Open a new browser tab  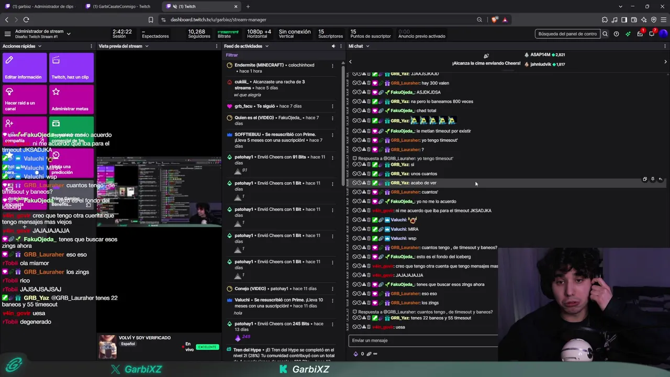click(x=248, y=6)
